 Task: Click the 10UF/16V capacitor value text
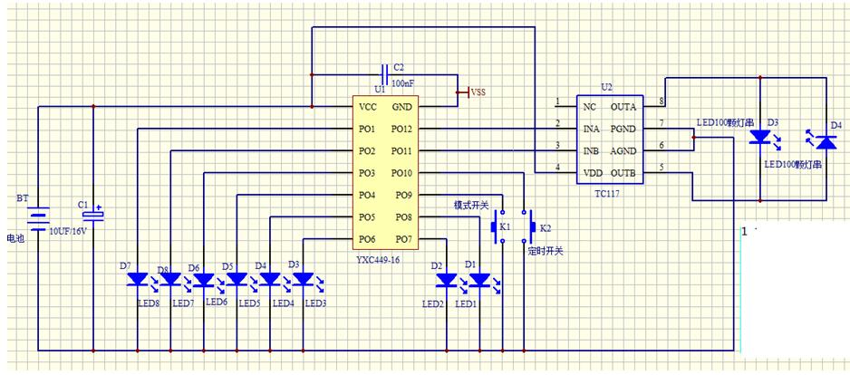(x=70, y=232)
